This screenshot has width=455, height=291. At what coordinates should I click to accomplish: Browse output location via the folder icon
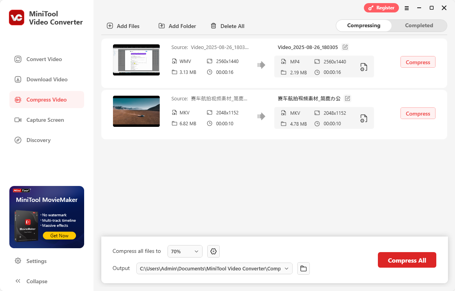point(303,268)
